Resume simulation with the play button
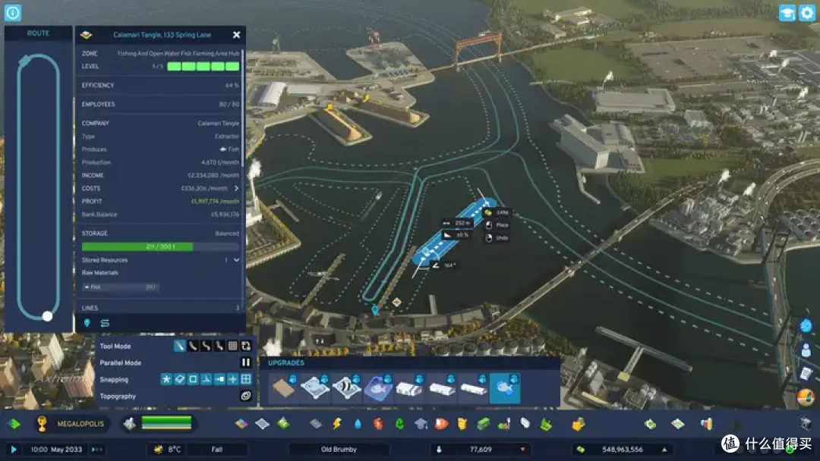This screenshot has height=461, width=820. point(14,450)
